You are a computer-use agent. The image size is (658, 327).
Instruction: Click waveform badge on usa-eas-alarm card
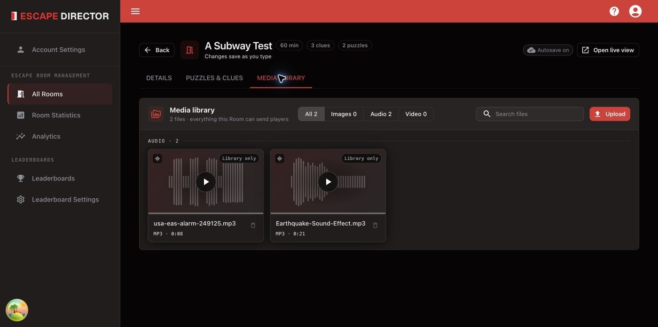click(x=157, y=158)
